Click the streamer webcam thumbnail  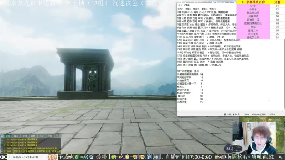tap(254, 138)
